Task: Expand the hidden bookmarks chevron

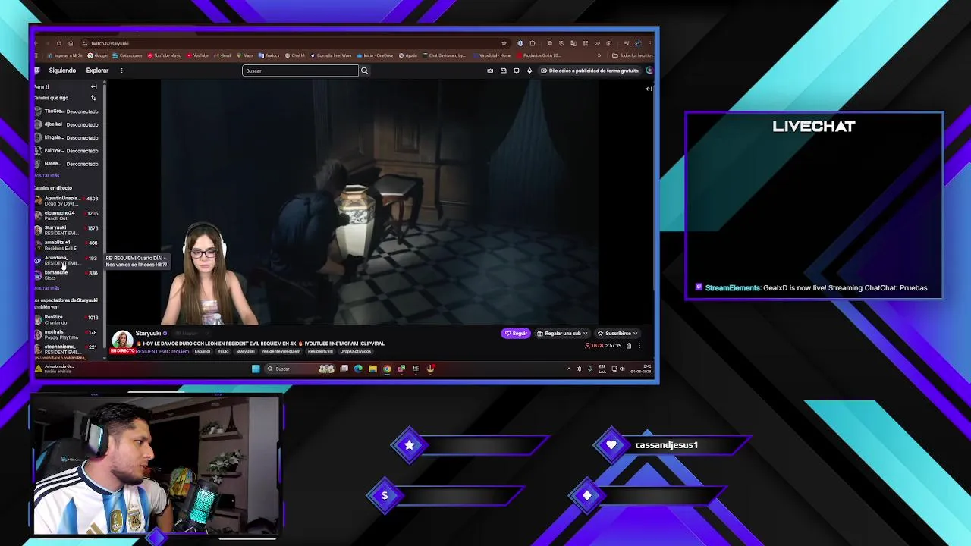Action: click(599, 55)
